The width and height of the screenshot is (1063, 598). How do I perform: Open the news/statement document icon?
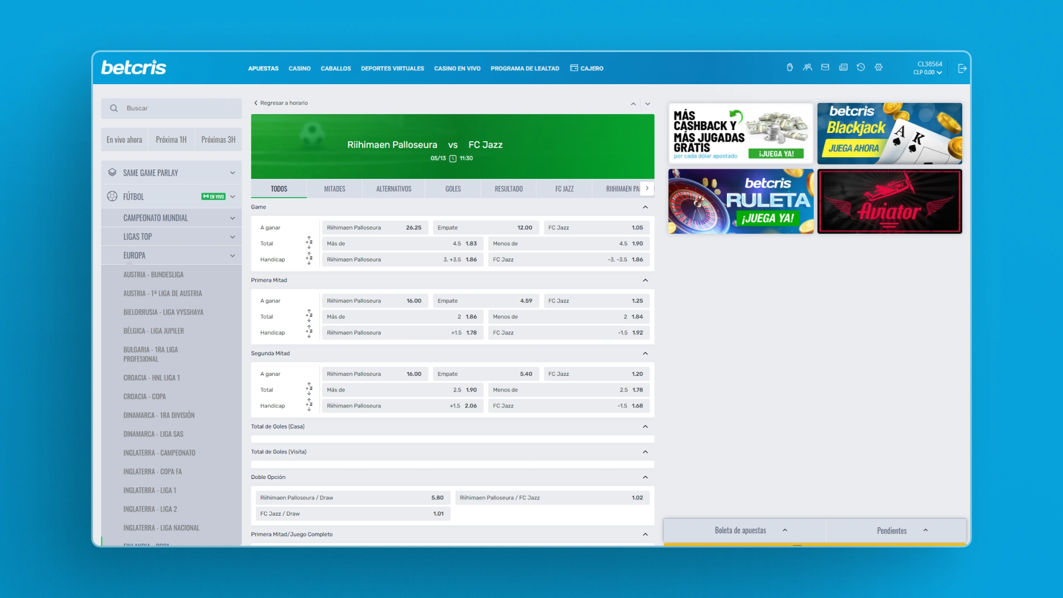coord(843,68)
